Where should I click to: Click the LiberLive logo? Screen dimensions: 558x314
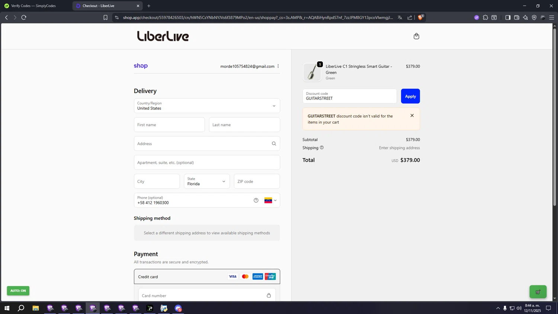click(x=163, y=36)
